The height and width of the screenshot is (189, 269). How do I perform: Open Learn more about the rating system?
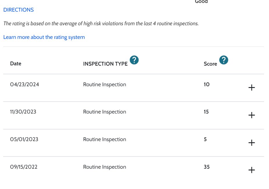(x=44, y=37)
